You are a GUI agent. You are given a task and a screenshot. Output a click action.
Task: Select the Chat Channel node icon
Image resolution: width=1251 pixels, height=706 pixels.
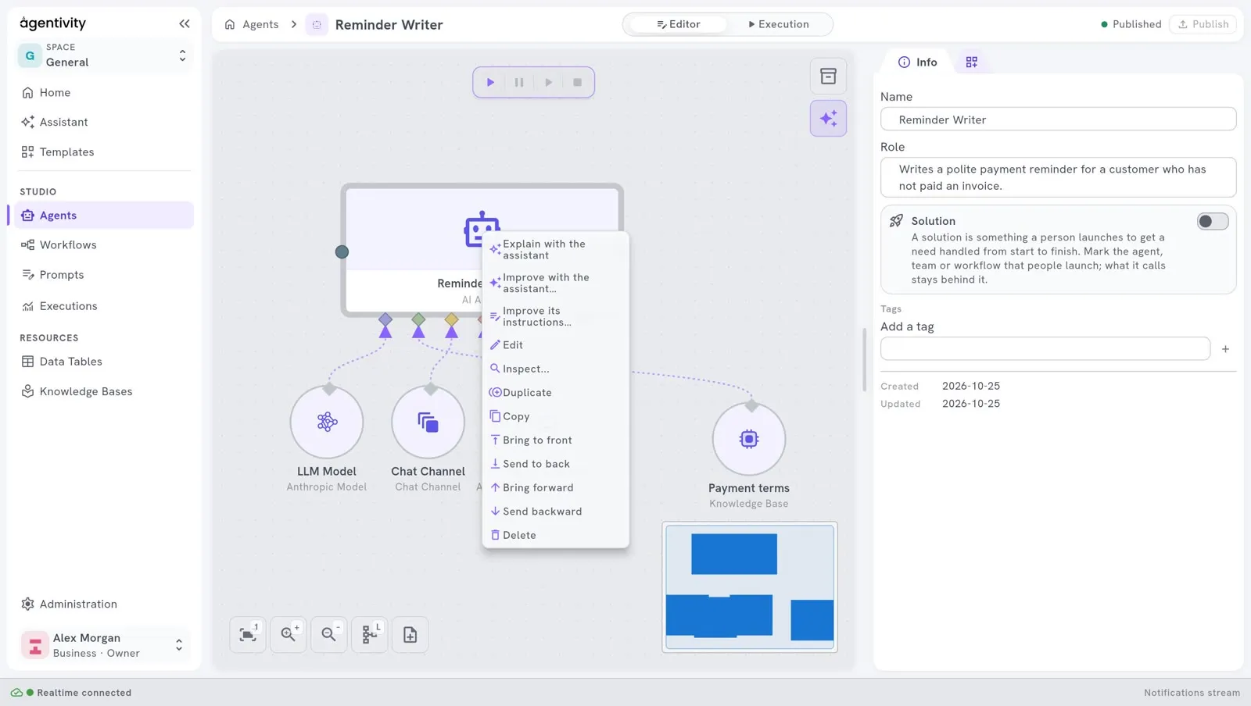tap(428, 422)
